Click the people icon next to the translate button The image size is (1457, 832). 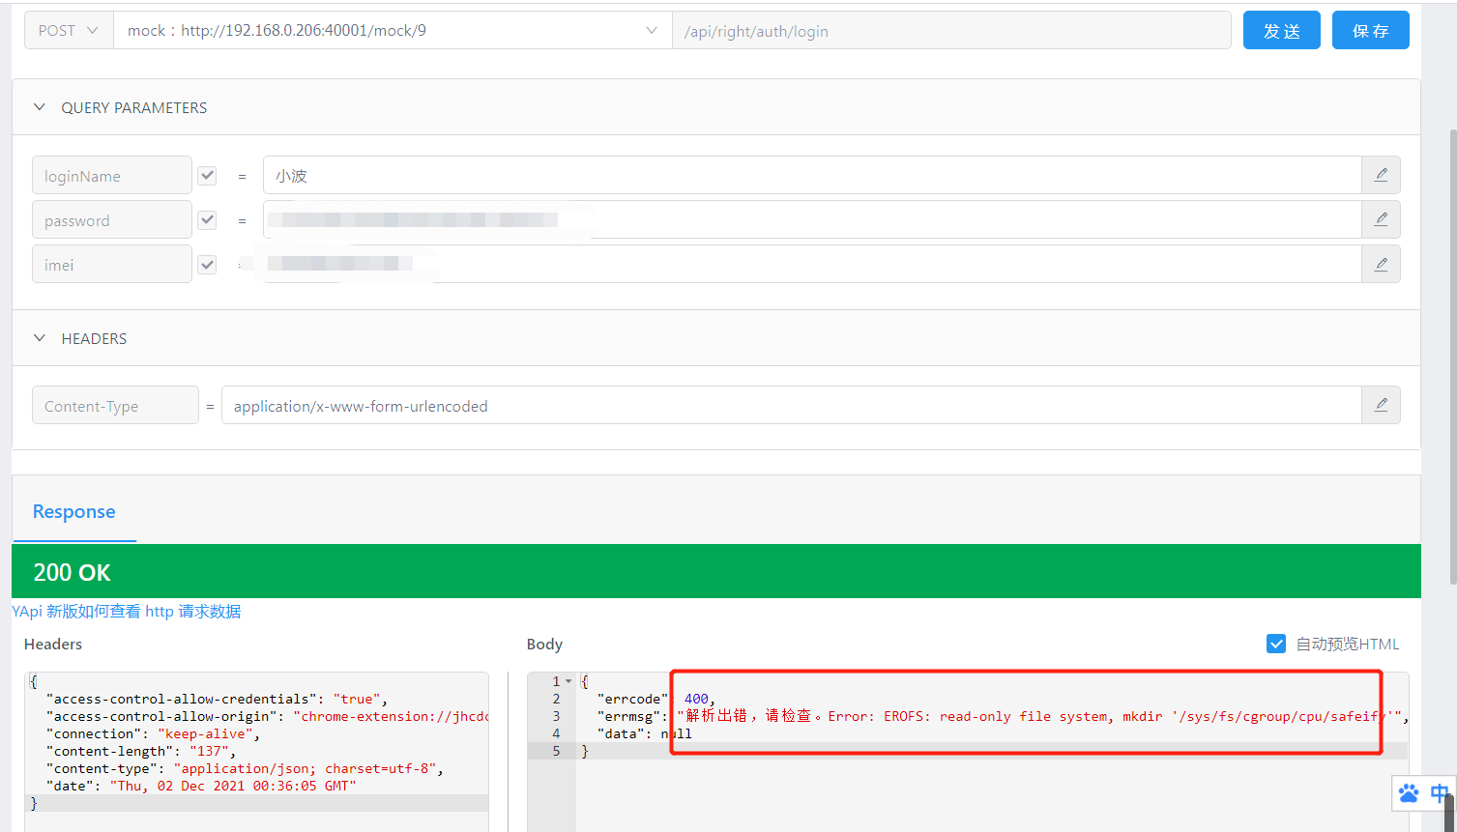1410,792
